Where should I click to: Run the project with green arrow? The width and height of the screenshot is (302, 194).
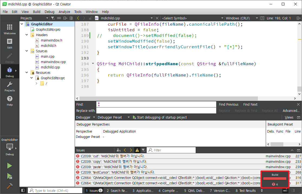point(9,166)
